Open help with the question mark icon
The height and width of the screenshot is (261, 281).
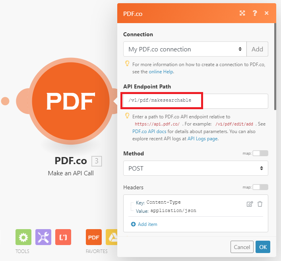255,13
